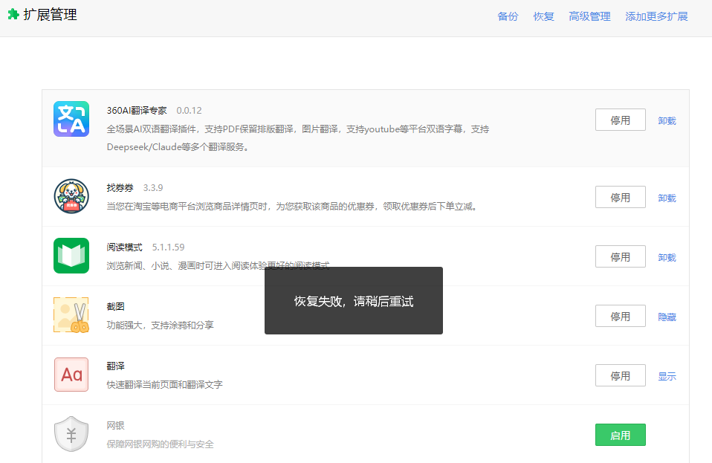The image size is (712, 463).
Task: Click the green puzzle piece 扩展管理 icon
Action: 13,15
